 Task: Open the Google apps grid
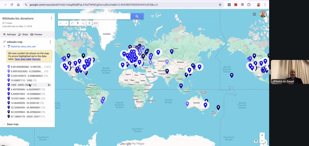click(x=254, y=14)
